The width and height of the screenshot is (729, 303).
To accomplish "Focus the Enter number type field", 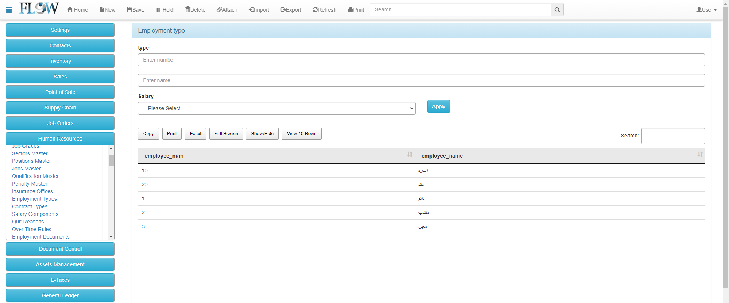I will 421,60.
